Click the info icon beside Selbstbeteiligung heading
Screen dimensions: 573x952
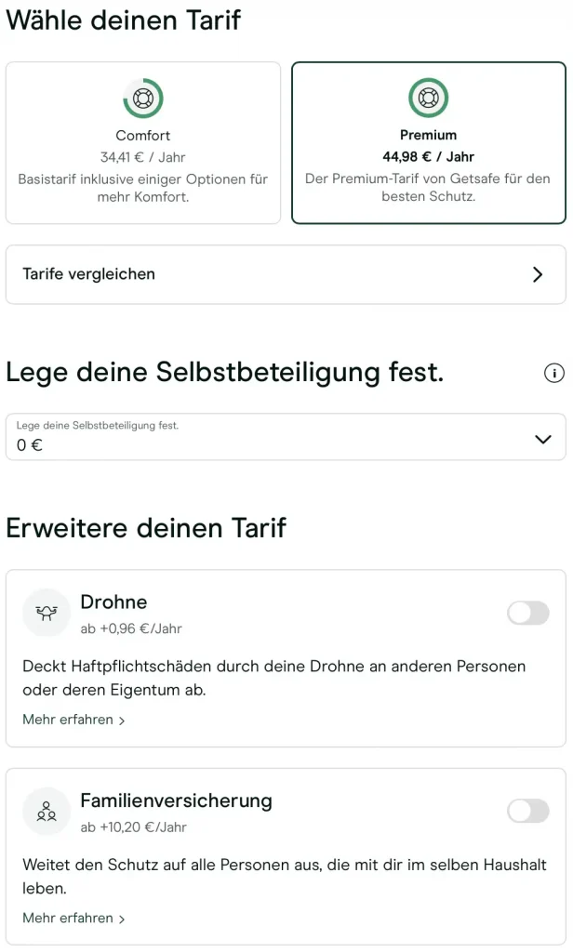coord(553,374)
